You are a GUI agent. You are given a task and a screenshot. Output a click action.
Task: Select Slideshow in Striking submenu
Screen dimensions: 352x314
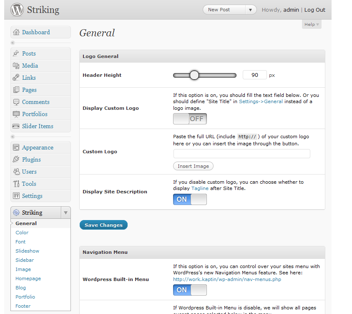point(28,251)
